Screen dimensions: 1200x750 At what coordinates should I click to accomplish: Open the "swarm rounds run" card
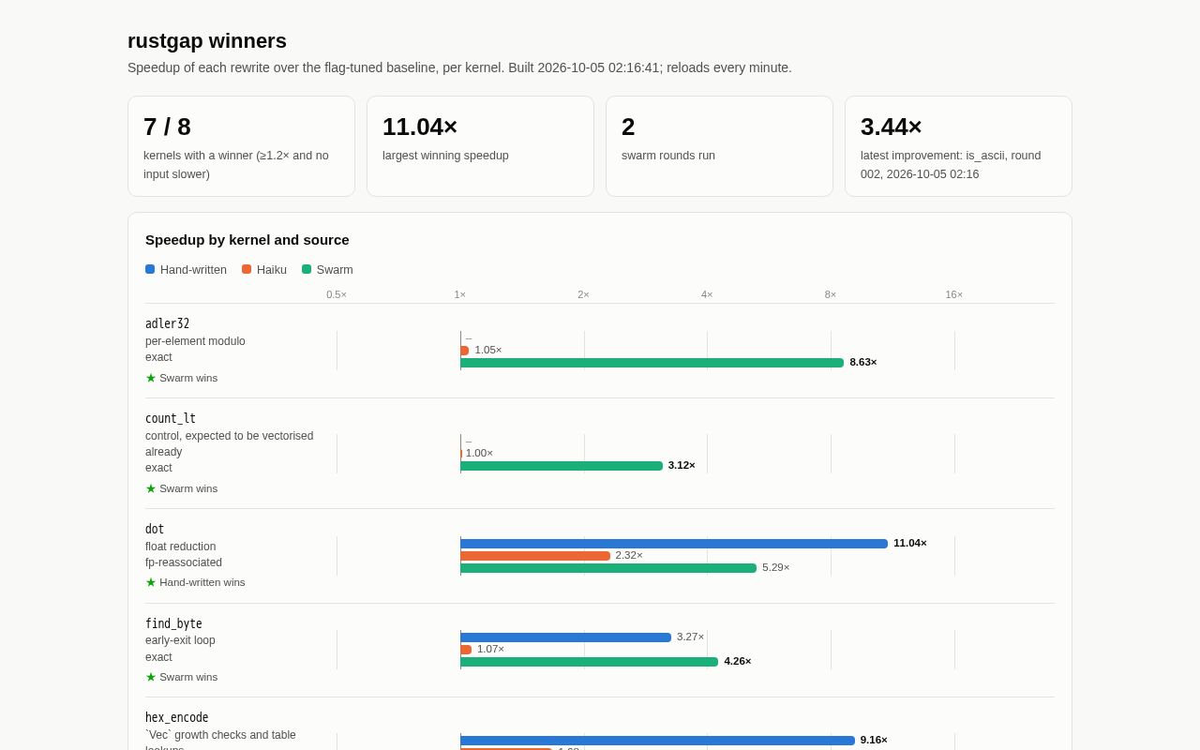click(719, 146)
